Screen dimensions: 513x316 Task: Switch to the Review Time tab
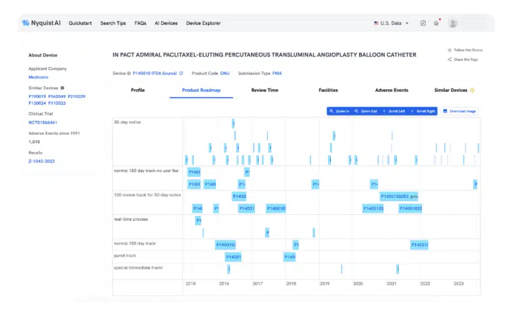coord(265,90)
